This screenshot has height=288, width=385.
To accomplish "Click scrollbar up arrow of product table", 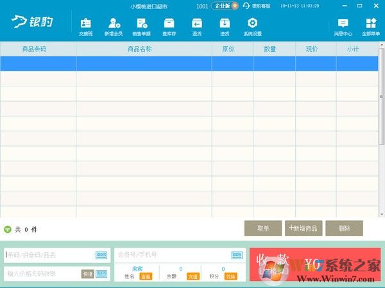I will point(382,45).
